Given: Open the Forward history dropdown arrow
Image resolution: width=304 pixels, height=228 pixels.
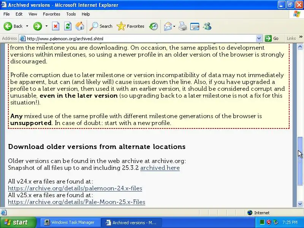Looking at the screenshot, I should [46, 26].
